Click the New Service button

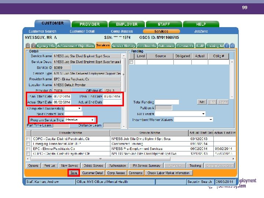[69, 166]
